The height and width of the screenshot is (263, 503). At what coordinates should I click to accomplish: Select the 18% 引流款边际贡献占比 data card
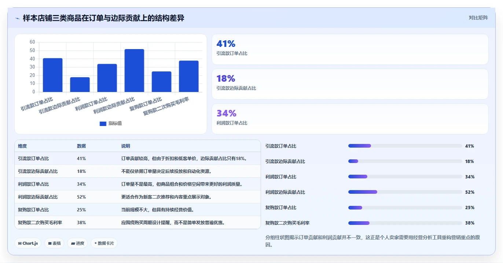coord(350,84)
